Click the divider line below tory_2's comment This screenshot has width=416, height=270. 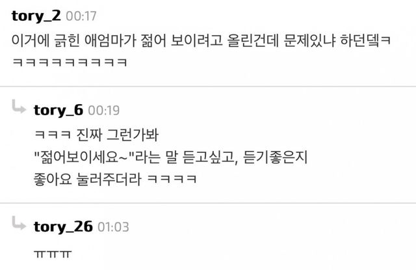point(208,87)
